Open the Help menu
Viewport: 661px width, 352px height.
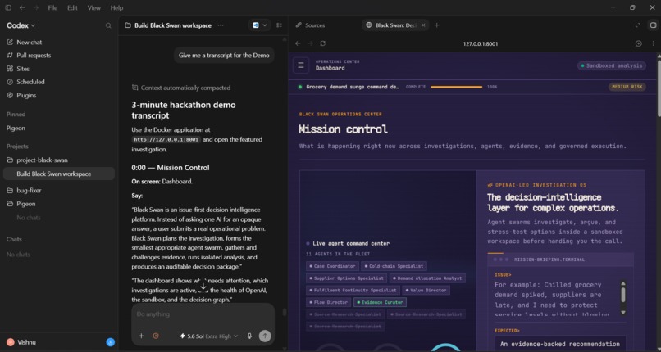(116, 7)
